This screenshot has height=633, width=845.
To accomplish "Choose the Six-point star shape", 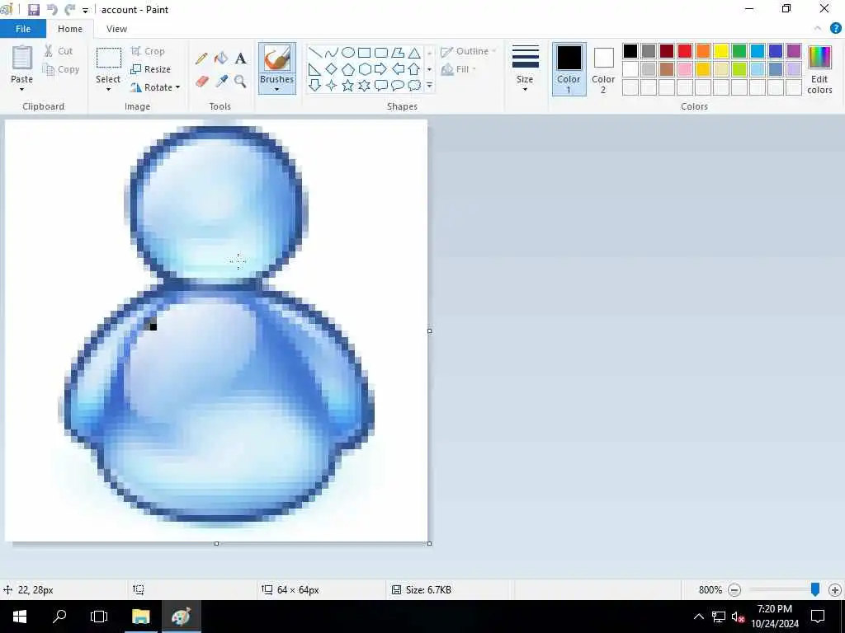I will pos(364,85).
